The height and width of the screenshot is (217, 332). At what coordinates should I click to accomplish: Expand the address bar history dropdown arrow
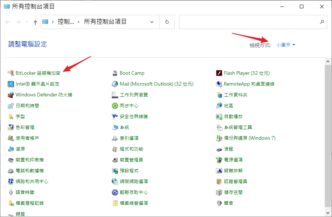[152, 22]
